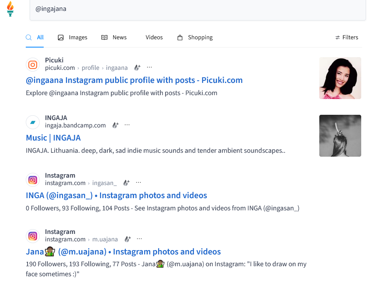Click the sparkle icon beside m.uajana result

[x=128, y=239]
